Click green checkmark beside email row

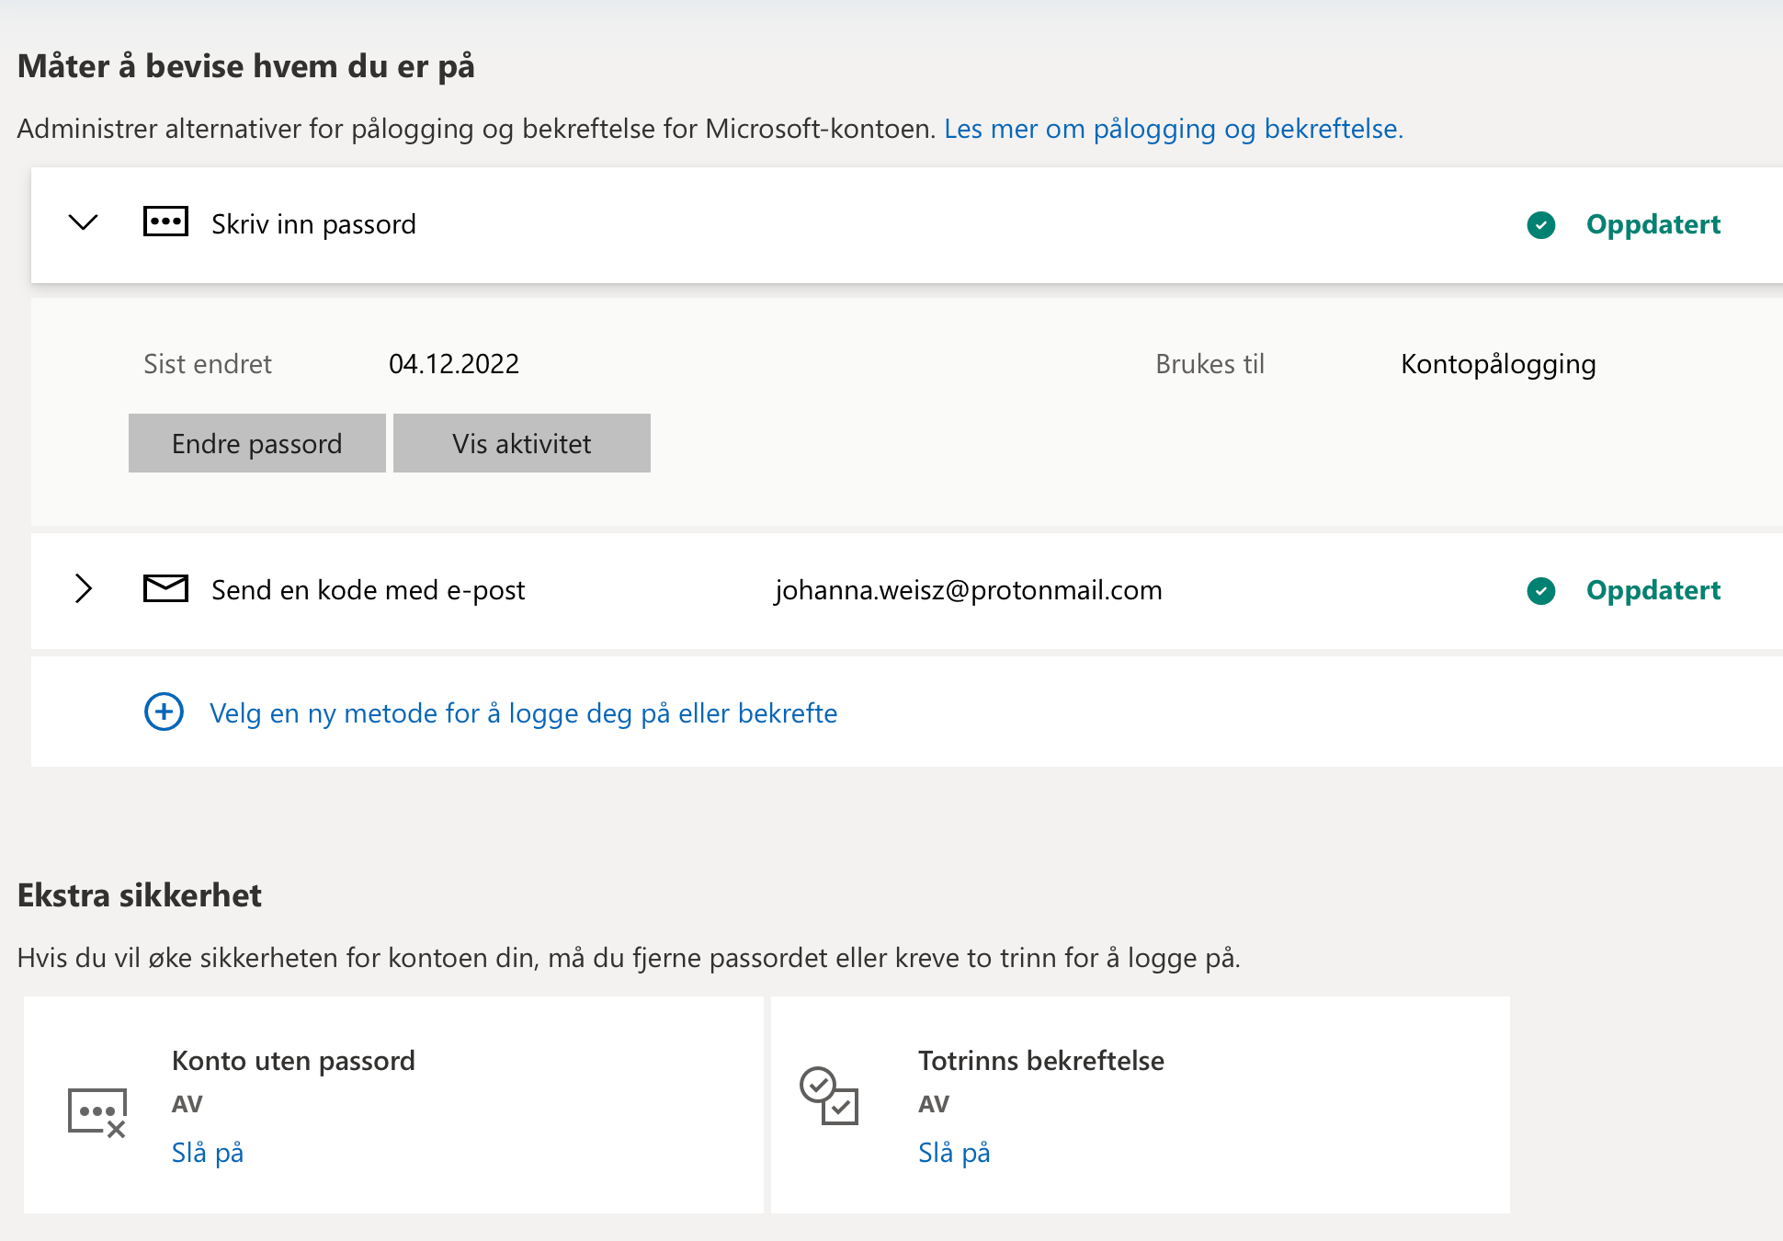pos(1540,590)
